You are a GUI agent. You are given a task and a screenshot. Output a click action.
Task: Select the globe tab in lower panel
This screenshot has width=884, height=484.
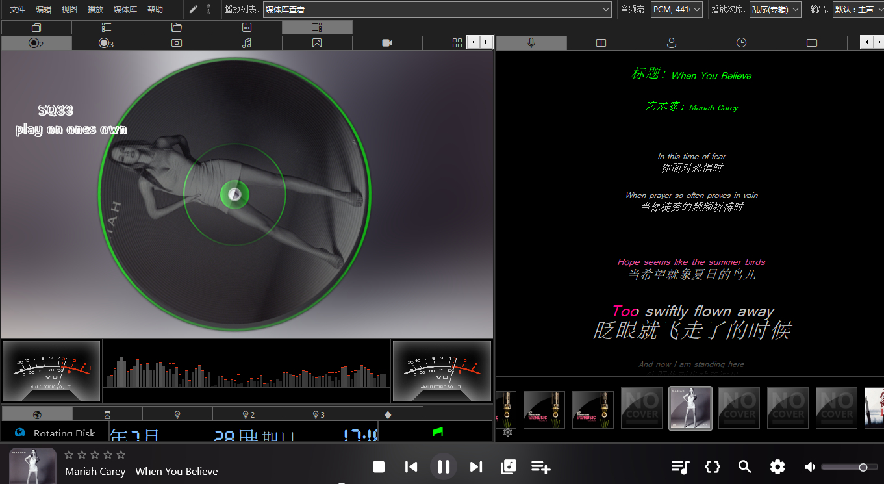tap(37, 414)
